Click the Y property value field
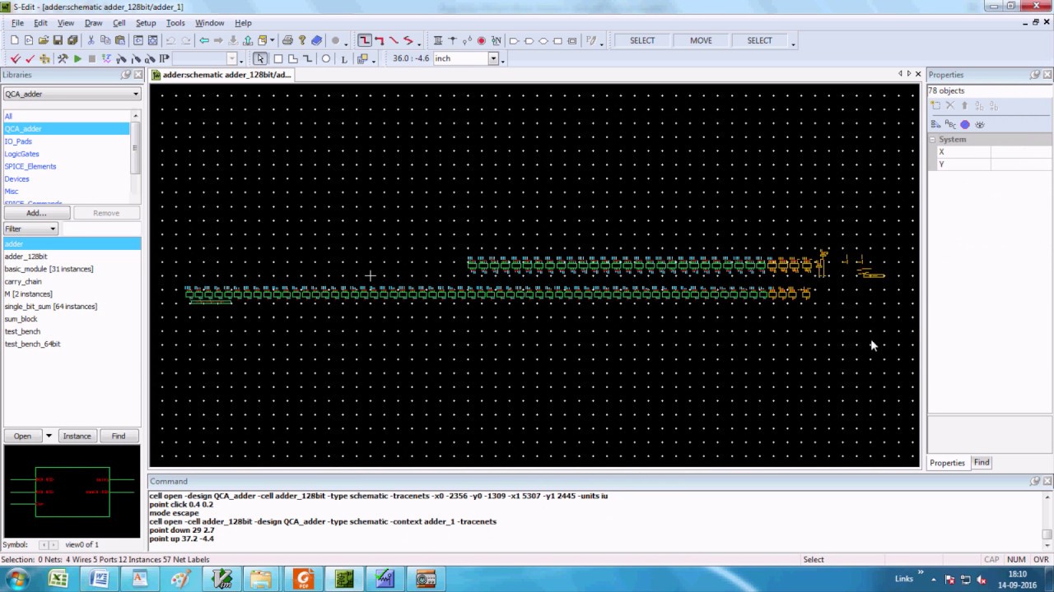 (x=1021, y=164)
